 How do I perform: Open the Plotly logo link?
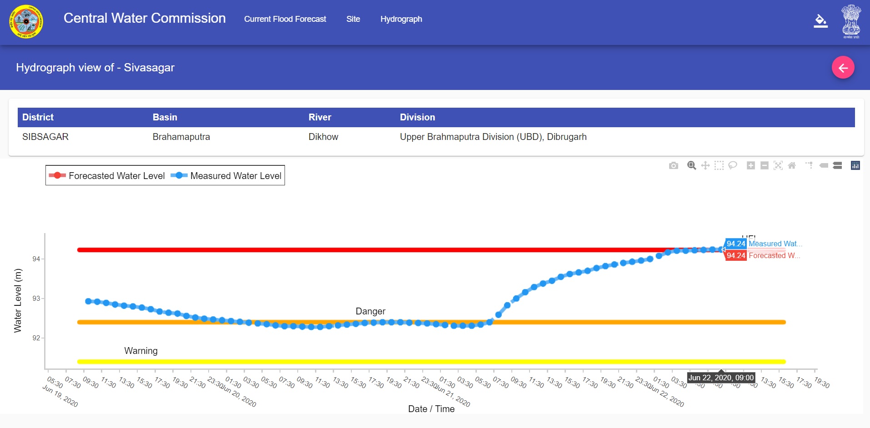[x=855, y=166]
